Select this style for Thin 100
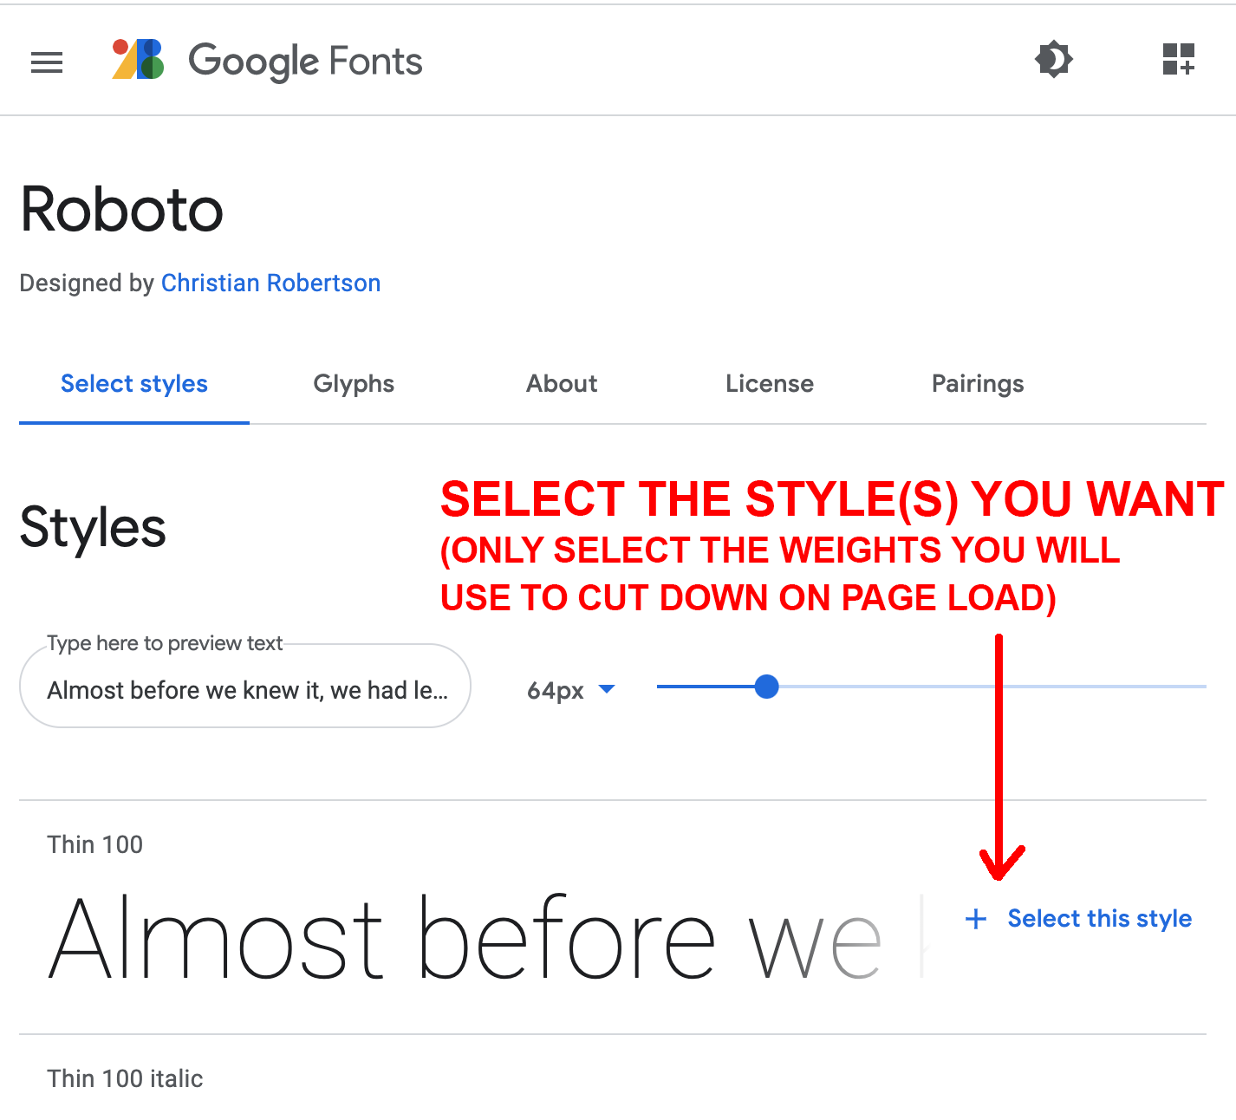This screenshot has height=1120, width=1236. [1099, 919]
